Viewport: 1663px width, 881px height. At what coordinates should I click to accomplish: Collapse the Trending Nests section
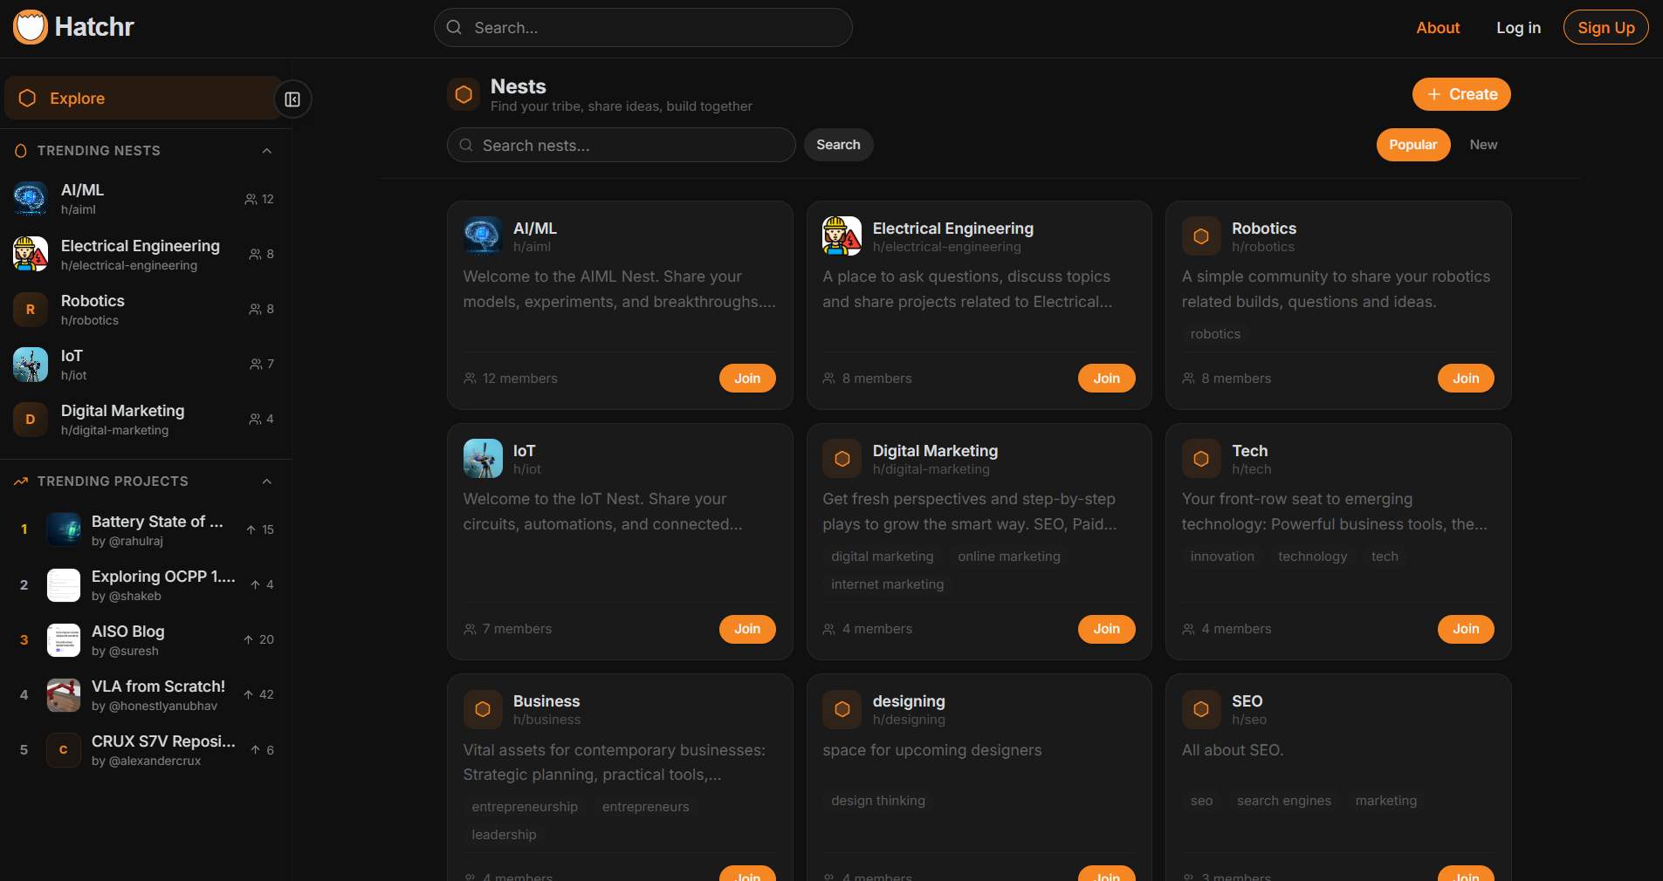pos(266,151)
